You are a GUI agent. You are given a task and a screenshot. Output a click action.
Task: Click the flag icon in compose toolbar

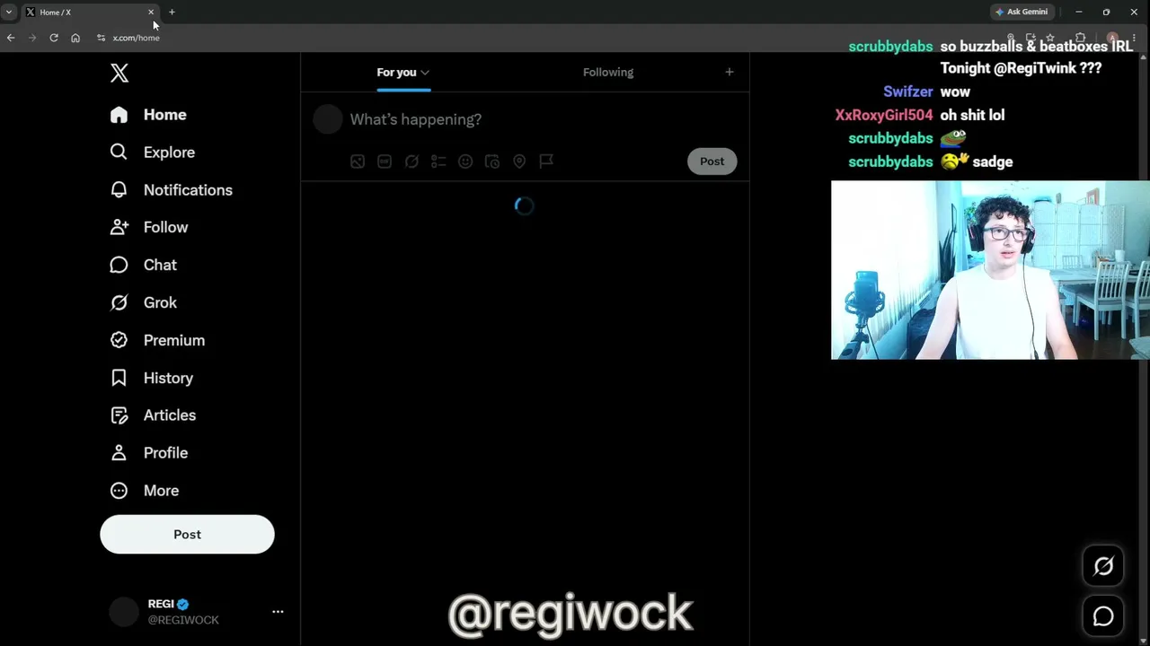546,161
